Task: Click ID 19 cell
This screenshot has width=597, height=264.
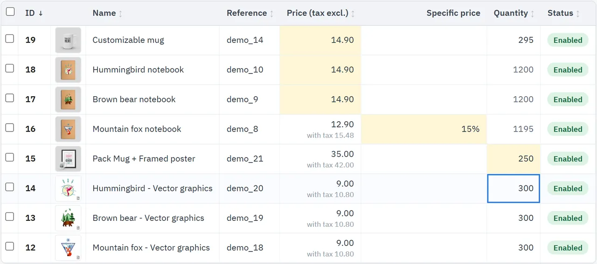Action: 30,40
